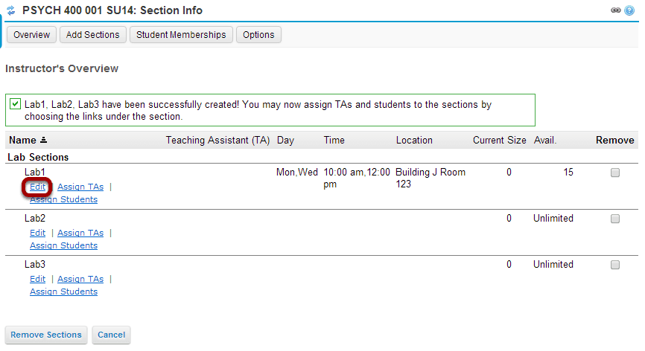Check the Remove box for Lab2
Viewport: 645px width, 351px height.
pos(615,219)
